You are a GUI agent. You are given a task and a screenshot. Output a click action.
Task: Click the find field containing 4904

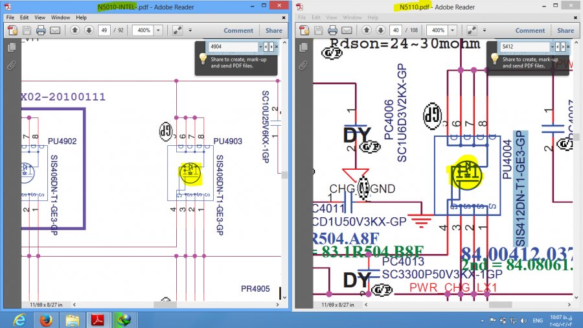point(233,47)
